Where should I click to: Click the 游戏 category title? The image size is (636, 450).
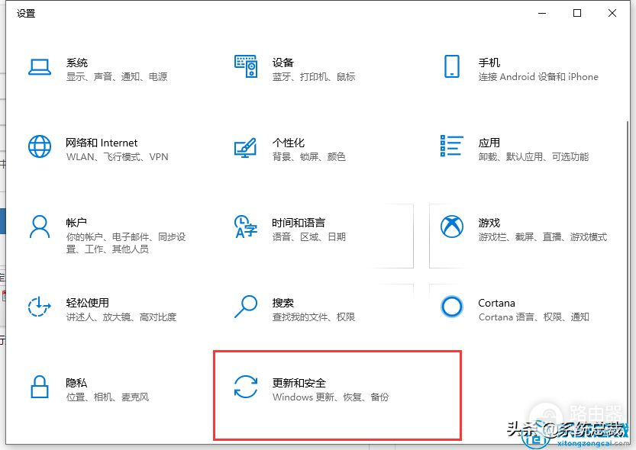(489, 223)
